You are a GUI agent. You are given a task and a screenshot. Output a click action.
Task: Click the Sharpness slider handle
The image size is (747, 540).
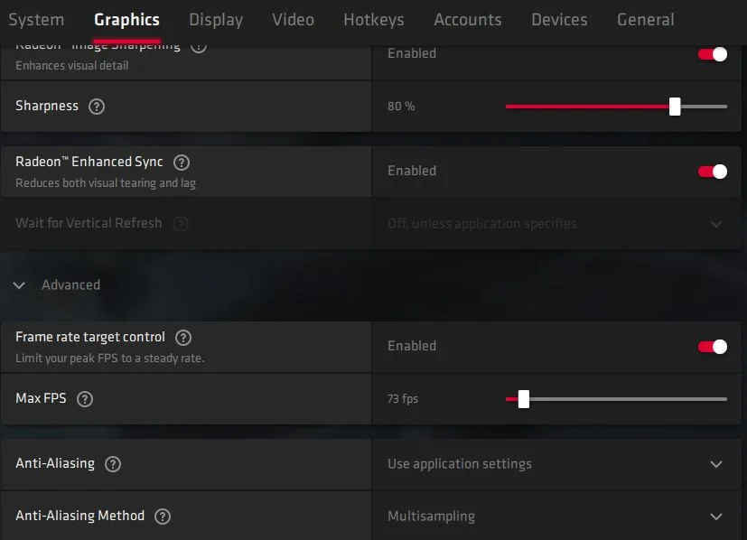[x=675, y=107]
